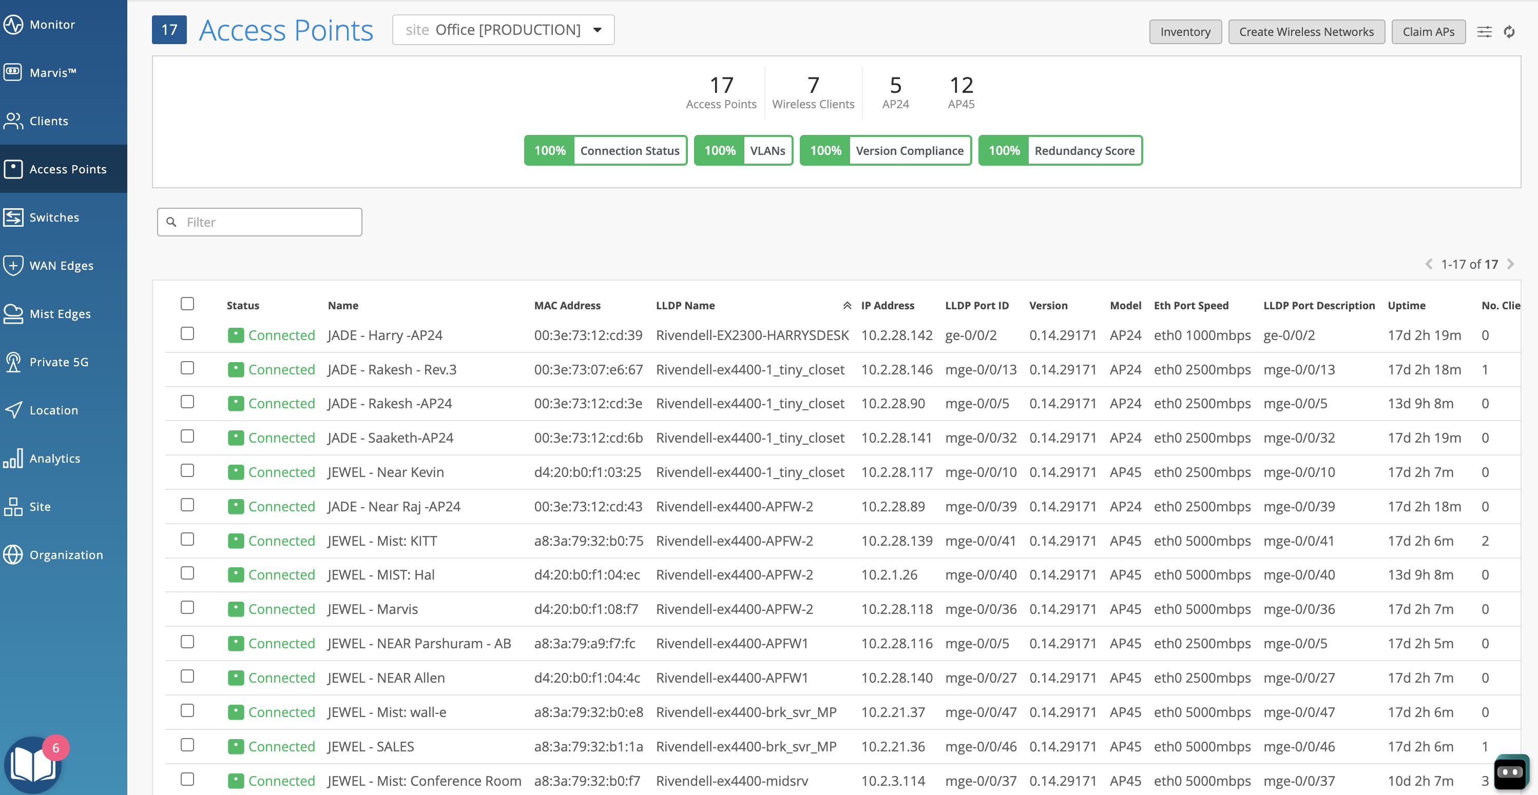Open table settings sliders icon

tap(1484, 32)
